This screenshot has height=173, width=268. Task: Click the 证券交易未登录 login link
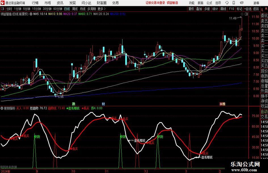pos(155,3)
